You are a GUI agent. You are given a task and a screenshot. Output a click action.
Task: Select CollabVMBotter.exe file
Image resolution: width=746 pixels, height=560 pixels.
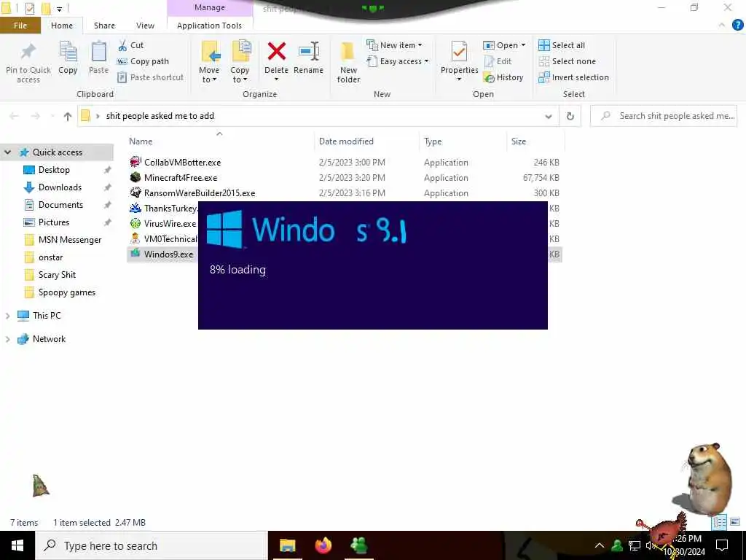183,163
